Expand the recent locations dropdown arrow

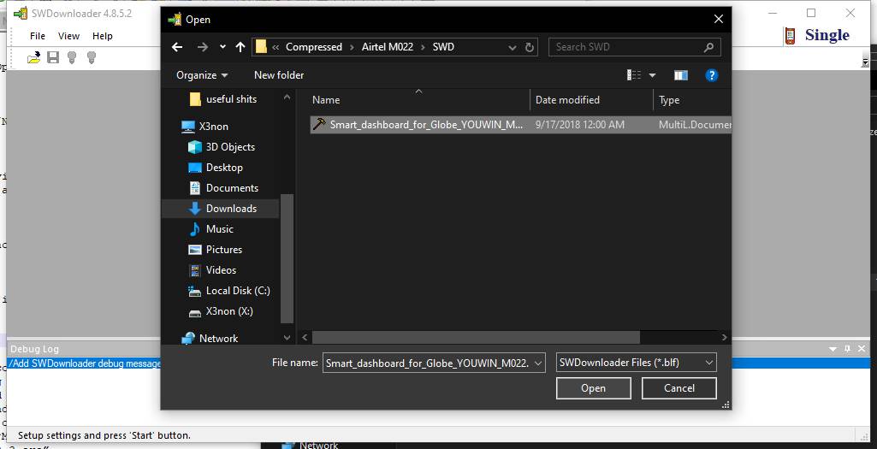223,47
